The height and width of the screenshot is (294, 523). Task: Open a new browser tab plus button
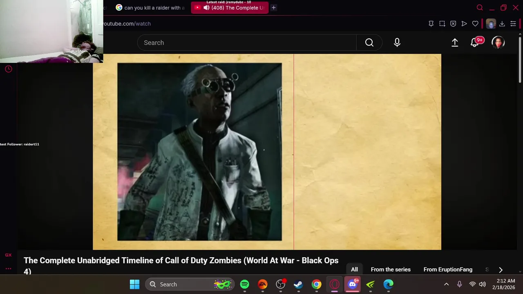coord(274,7)
